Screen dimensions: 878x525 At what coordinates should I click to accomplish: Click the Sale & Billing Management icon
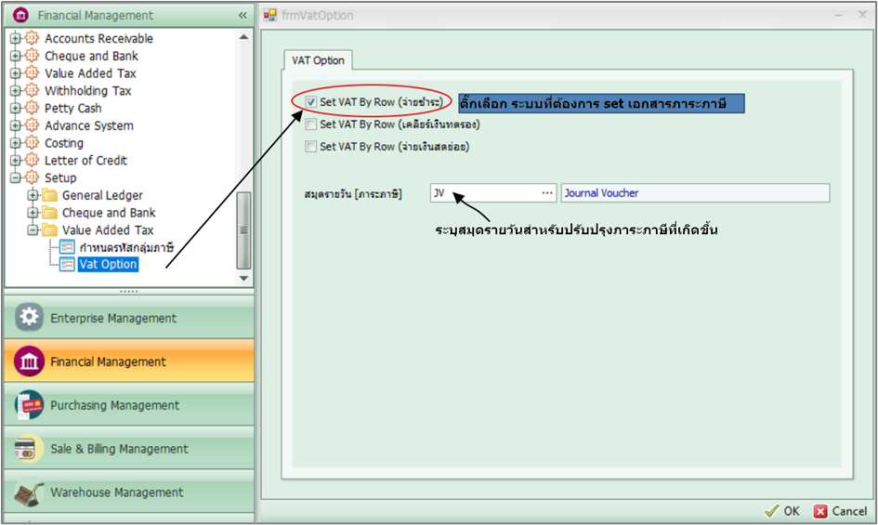click(x=30, y=449)
